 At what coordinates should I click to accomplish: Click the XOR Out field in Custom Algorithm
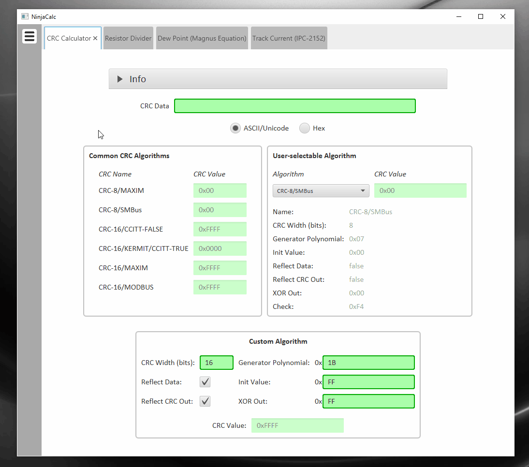pyautogui.click(x=368, y=401)
